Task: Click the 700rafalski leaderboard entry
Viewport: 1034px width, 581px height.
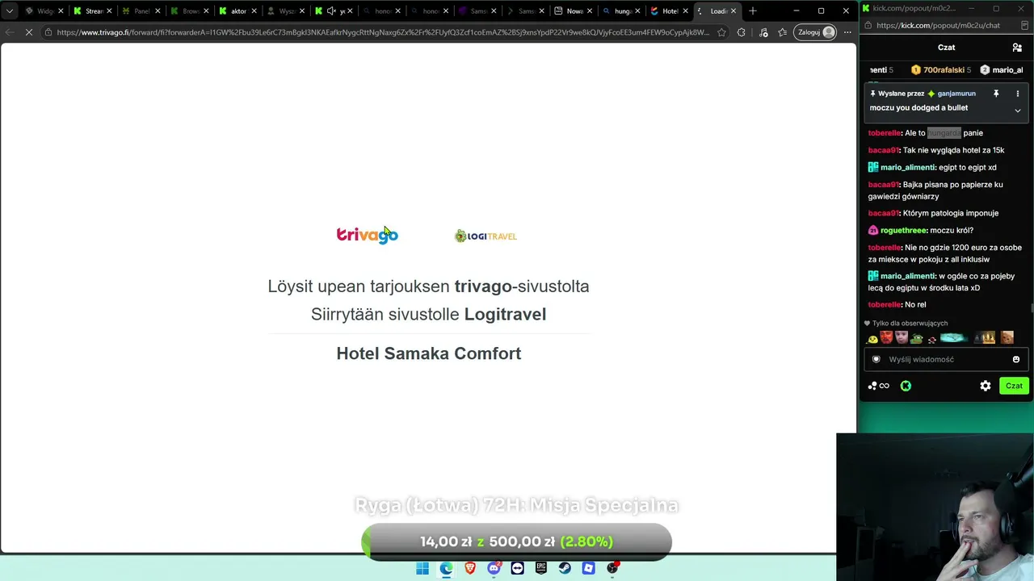Action: (x=943, y=70)
